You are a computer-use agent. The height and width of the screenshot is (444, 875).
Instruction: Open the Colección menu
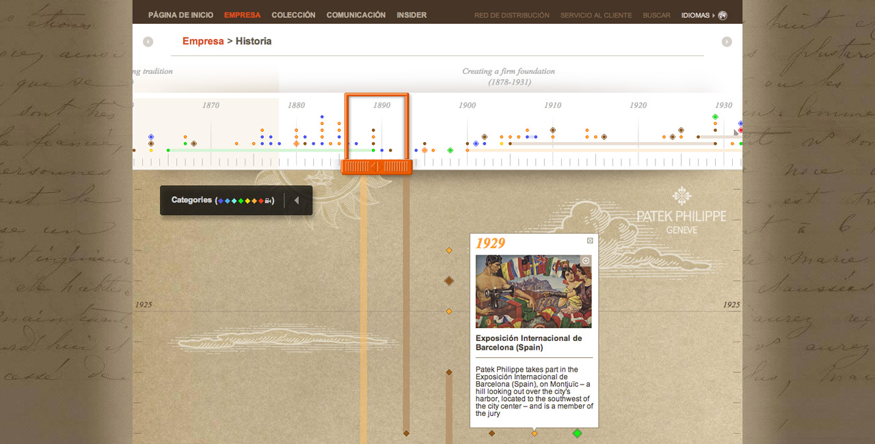tap(293, 15)
